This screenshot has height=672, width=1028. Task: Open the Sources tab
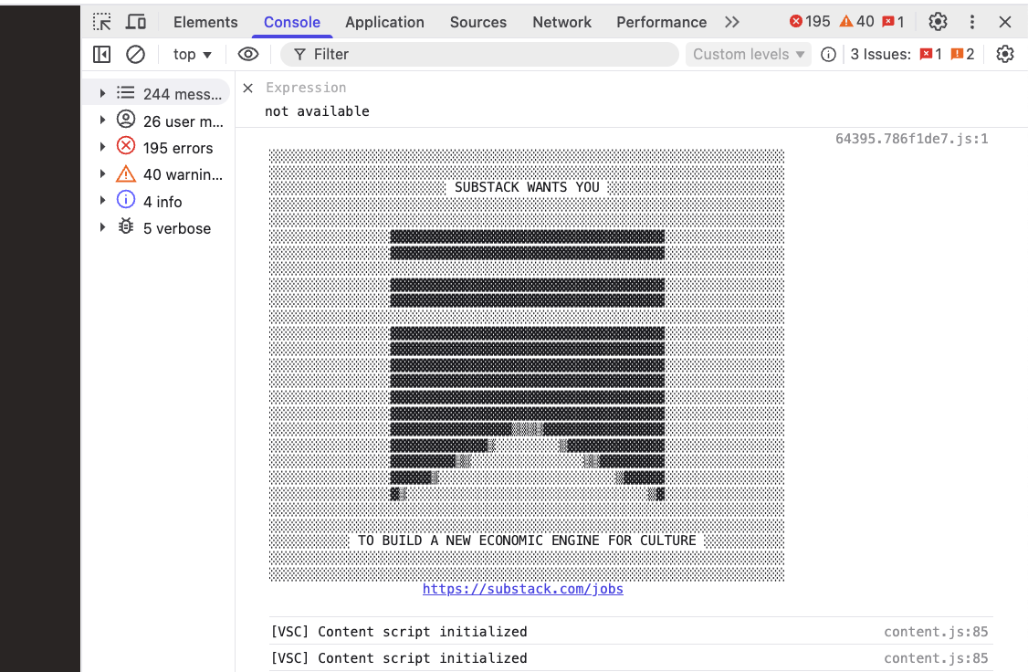click(478, 22)
